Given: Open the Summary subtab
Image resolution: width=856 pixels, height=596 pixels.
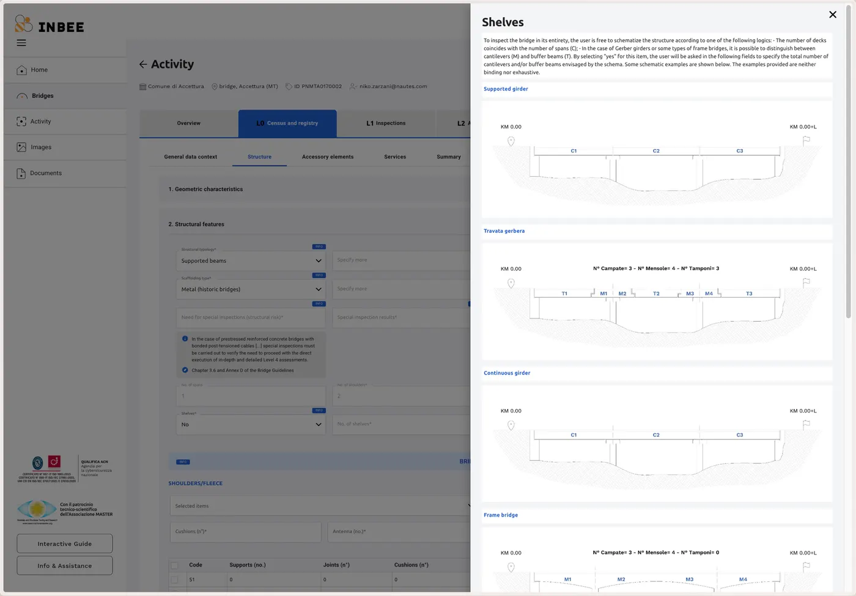Looking at the screenshot, I should point(449,157).
